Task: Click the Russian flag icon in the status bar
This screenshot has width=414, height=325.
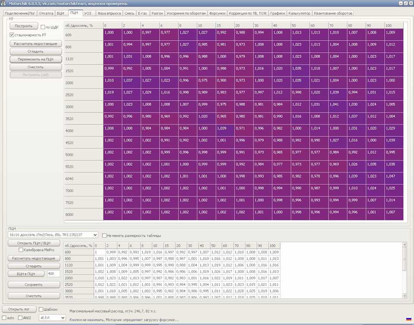Action: [408, 319]
